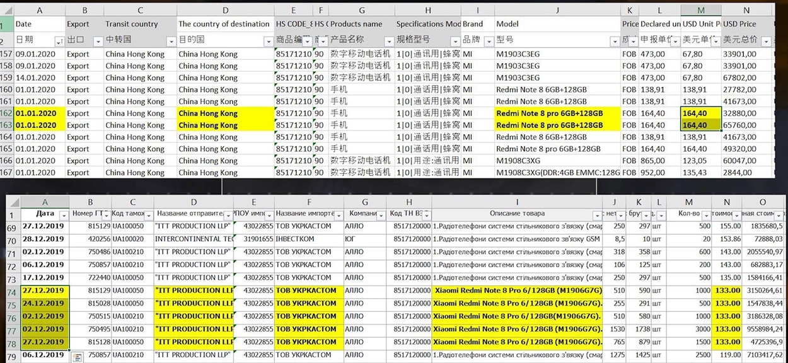The image size is (788, 363).
Task: Open the 规格型号 specifications filter dropdown
Action: [455, 42]
